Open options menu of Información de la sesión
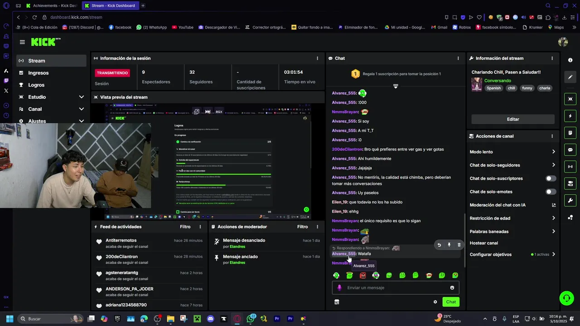This screenshot has height=326, width=580. click(x=317, y=58)
